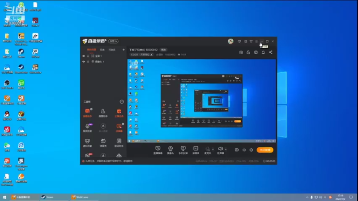
Task: Open the notification bell above the preview
Action: coord(263,52)
